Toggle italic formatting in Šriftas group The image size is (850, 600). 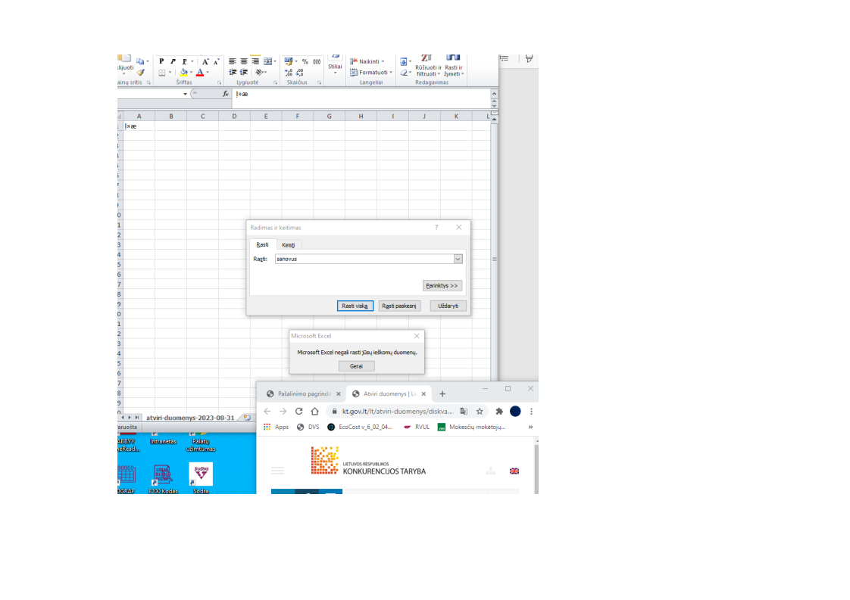click(x=173, y=61)
